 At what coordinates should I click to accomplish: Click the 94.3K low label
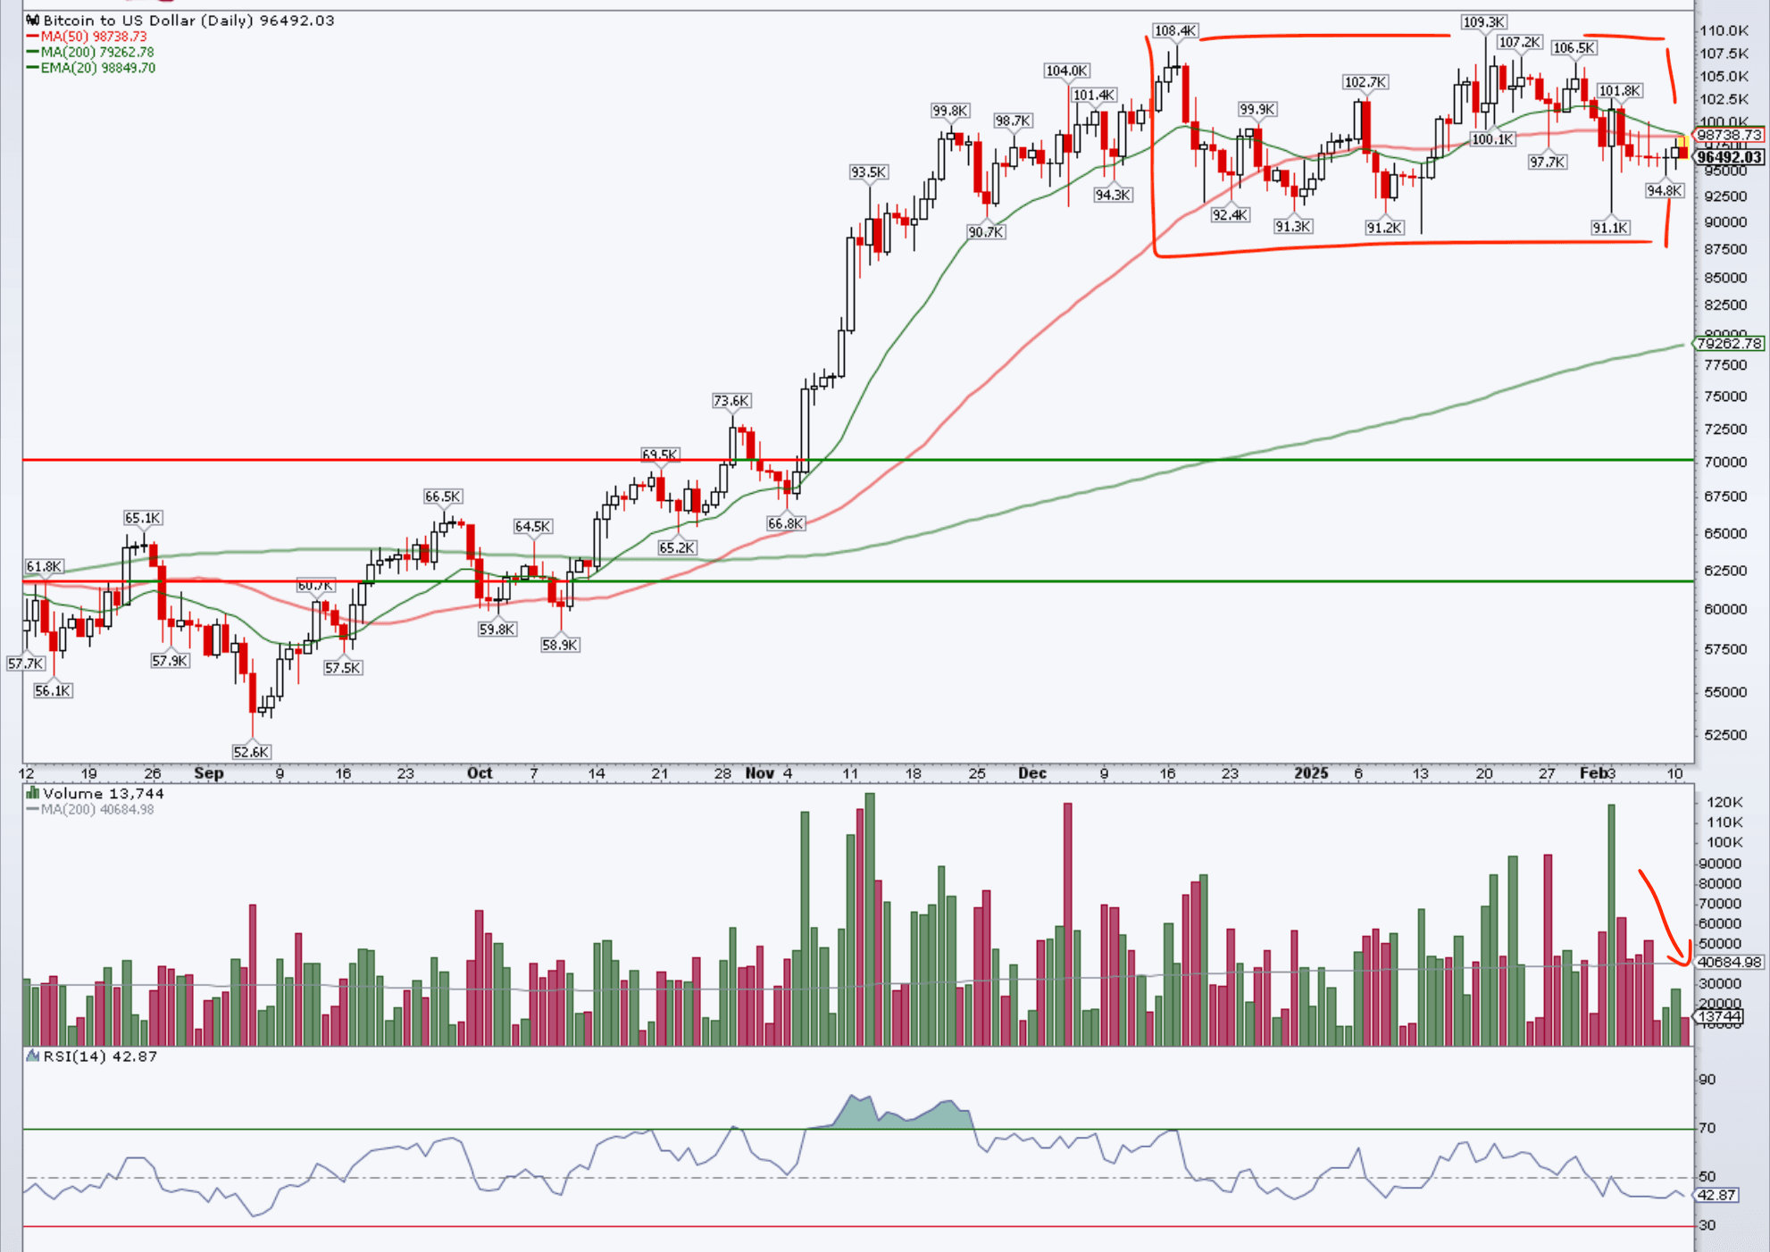coord(1114,195)
